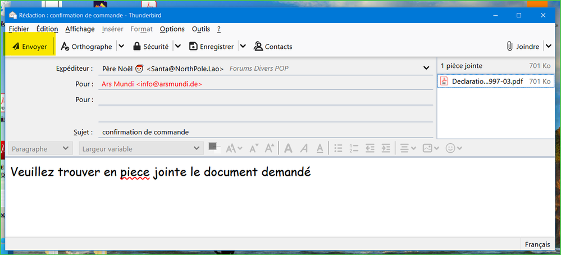Click the Envoyer send button

point(29,47)
